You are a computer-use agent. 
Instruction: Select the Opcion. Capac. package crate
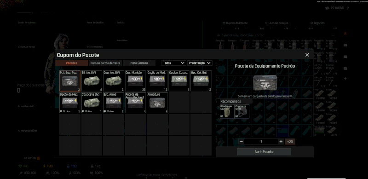(179, 81)
